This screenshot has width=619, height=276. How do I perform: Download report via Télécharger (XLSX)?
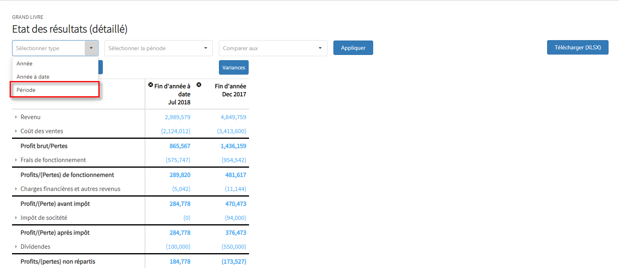pyautogui.click(x=577, y=47)
